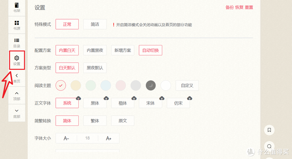
Task: Set conversion to 原文
Action: click(122, 121)
